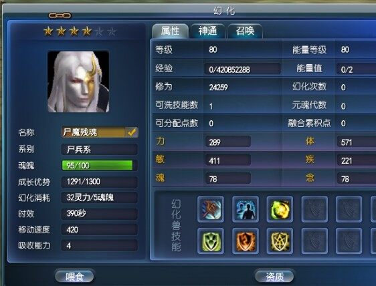Select the green swirling orb skill icon
This screenshot has height=286, width=376.
280,209
